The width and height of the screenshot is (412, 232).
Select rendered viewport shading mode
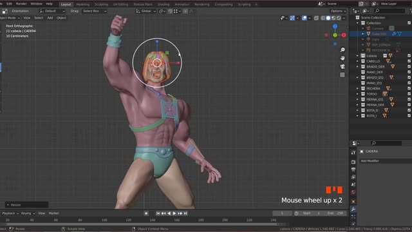click(339, 18)
